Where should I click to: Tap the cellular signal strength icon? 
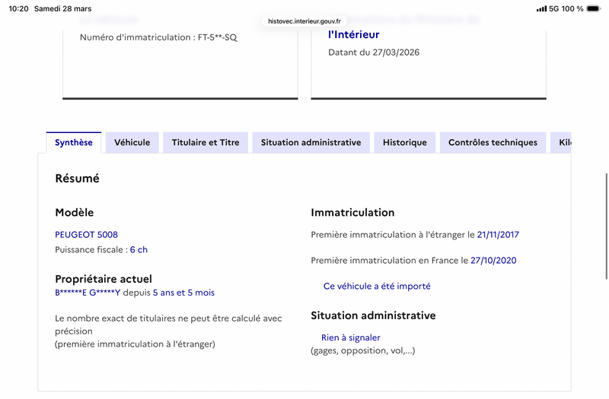[541, 8]
